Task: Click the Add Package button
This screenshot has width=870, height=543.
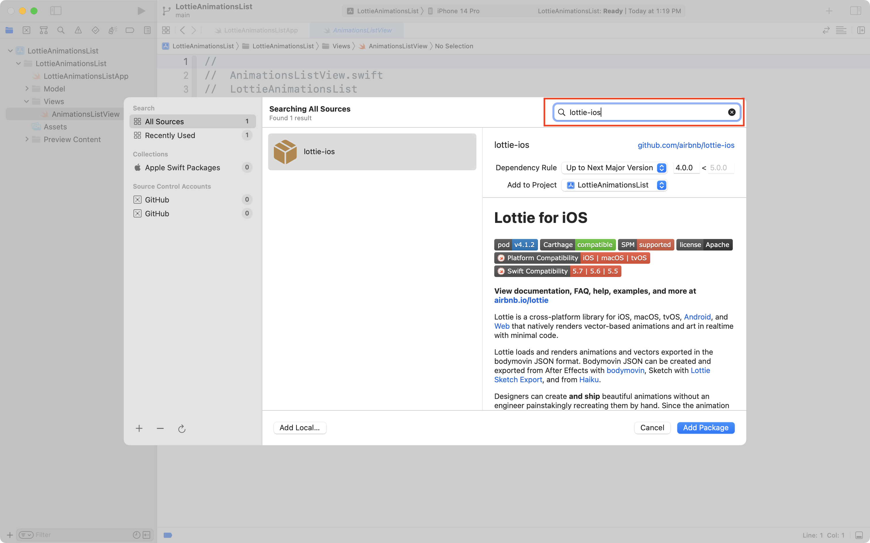Action: 705,428
